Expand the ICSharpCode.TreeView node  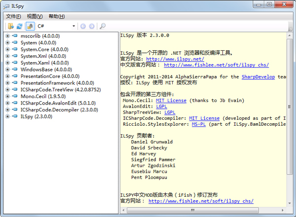(7, 89)
